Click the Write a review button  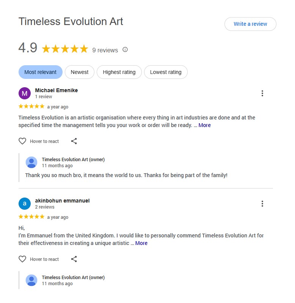[x=250, y=24]
